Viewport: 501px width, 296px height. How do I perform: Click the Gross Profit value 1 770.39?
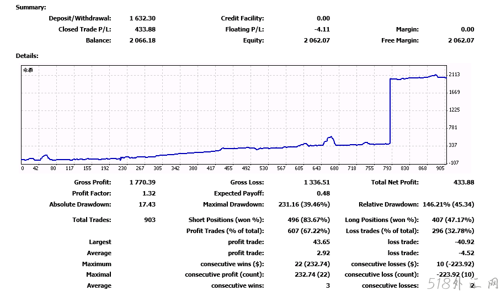coord(142,182)
